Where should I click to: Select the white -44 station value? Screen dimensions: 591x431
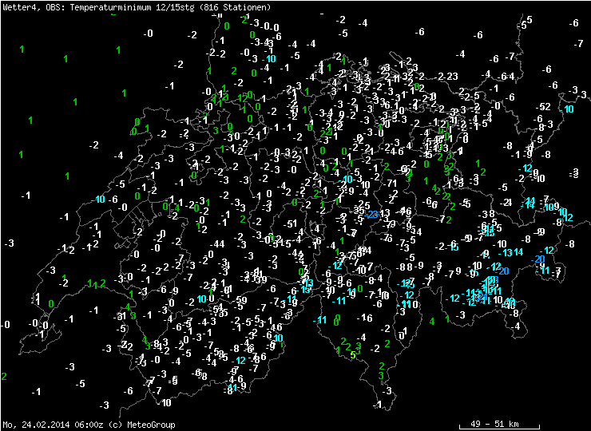coord(216,243)
